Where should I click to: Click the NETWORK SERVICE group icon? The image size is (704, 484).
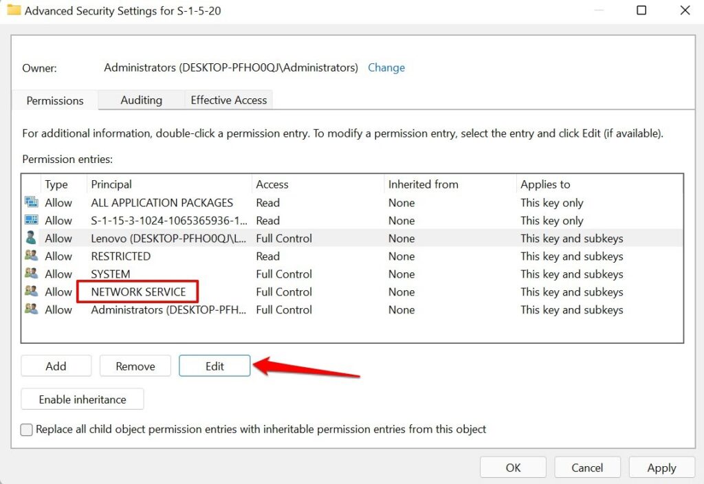coord(31,291)
